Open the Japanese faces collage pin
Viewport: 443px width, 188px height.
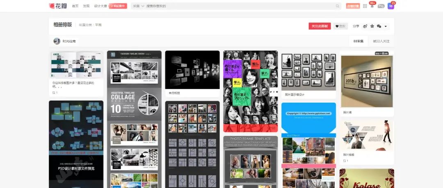[251, 91]
